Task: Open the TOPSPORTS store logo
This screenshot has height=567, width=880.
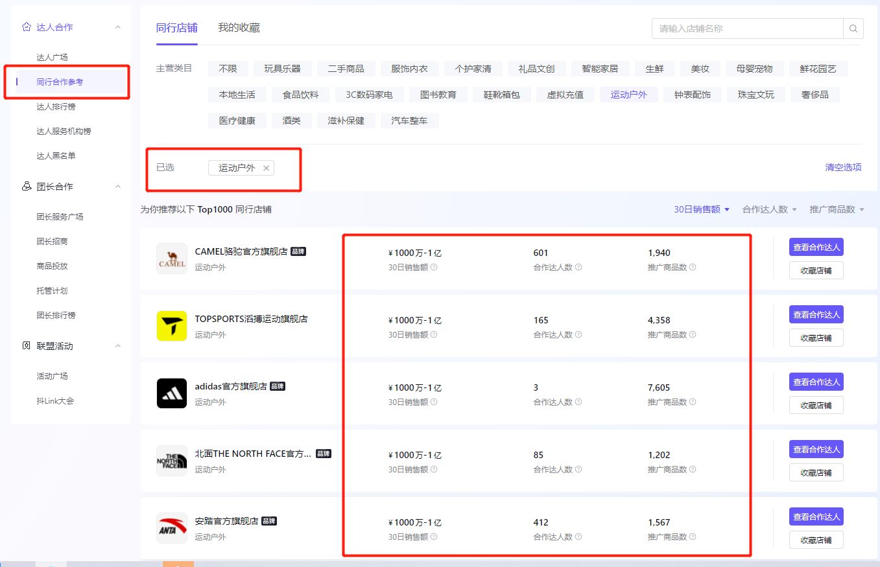Action: pos(172,326)
